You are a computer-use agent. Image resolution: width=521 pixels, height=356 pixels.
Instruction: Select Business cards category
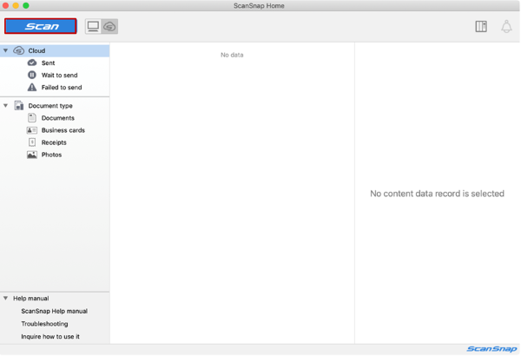pos(63,130)
